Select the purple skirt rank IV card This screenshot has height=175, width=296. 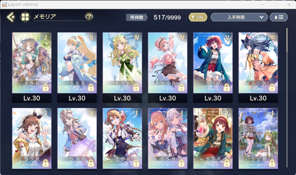[x=77, y=138]
